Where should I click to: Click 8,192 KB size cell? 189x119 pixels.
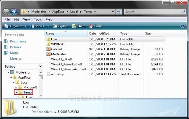point(157,59)
